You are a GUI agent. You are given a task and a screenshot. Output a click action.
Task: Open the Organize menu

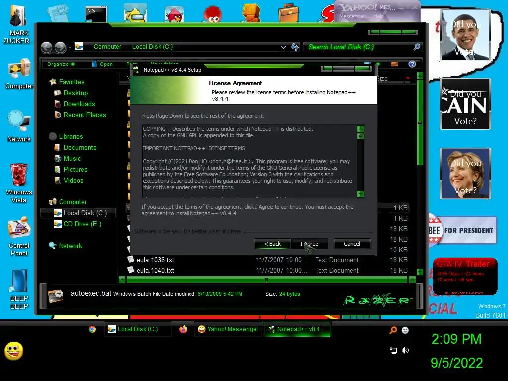point(61,64)
